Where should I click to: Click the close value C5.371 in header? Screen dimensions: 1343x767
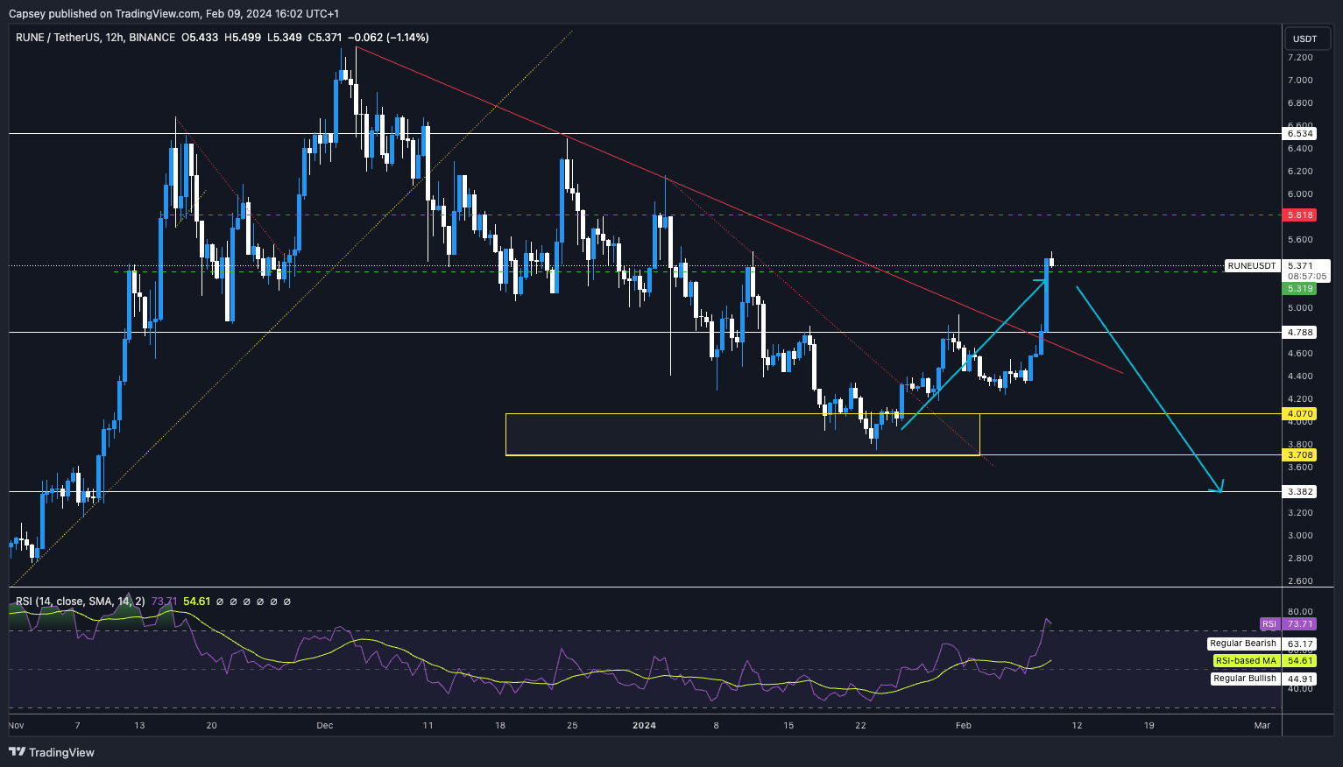coord(325,38)
